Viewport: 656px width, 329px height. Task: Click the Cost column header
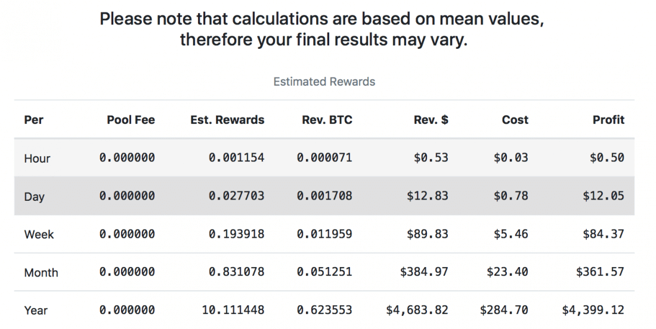[x=515, y=120]
